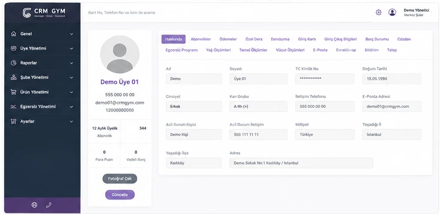
Task: Click the globe icon in sidebar footer
Action: click(34, 205)
